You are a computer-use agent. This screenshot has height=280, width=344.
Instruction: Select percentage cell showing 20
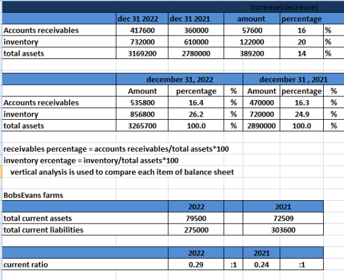click(302, 42)
